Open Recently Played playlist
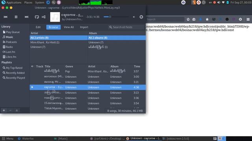This screenshot has width=252, height=141. click(14, 78)
